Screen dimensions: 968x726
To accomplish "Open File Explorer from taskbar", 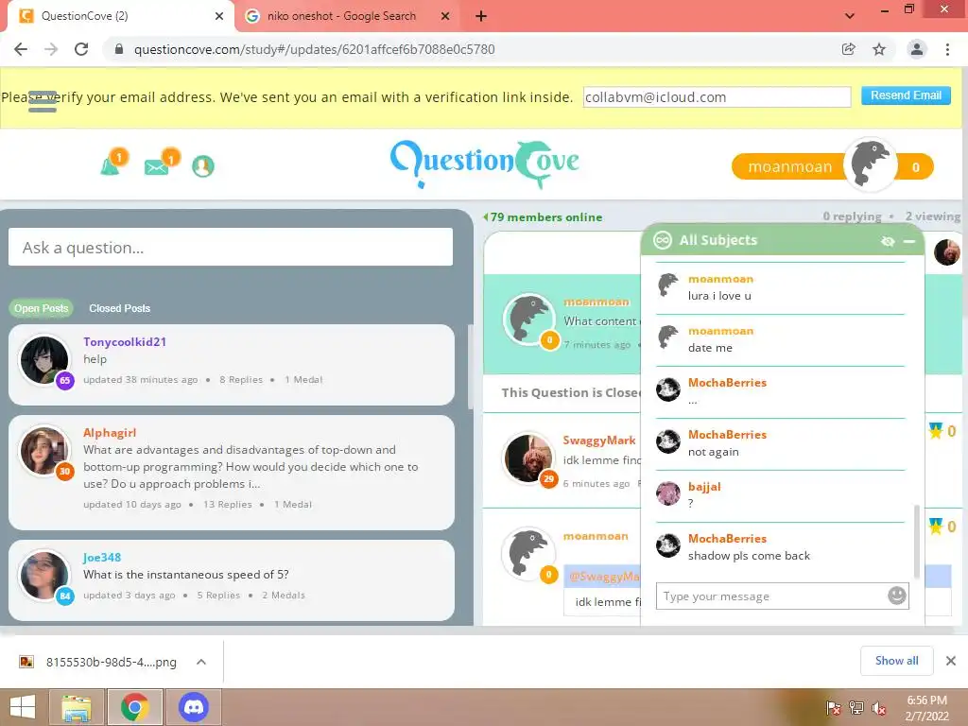I will click(x=77, y=707).
